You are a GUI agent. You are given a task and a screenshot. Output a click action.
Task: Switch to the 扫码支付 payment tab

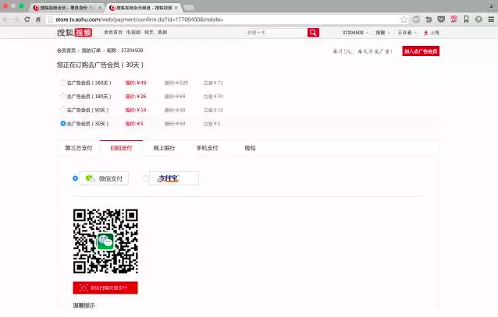click(x=121, y=148)
